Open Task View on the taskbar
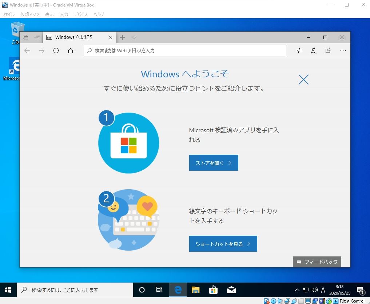This screenshot has width=370, height=304. pos(159,290)
